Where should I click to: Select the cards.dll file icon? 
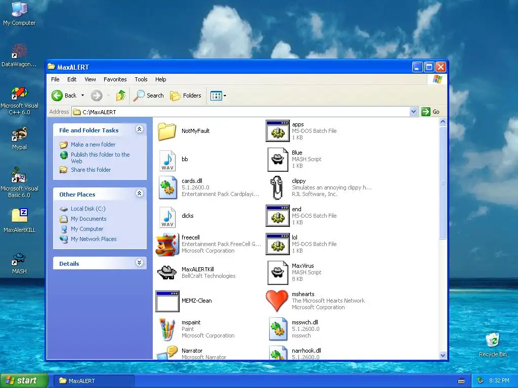(x=167, y=187)
